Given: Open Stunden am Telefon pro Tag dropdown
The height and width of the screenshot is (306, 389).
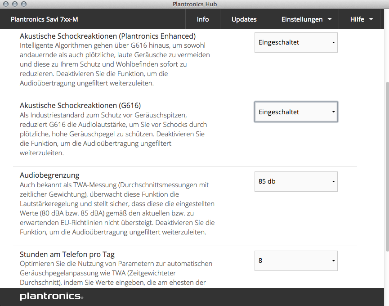Looking at the screenshot, I should (296, 261).
